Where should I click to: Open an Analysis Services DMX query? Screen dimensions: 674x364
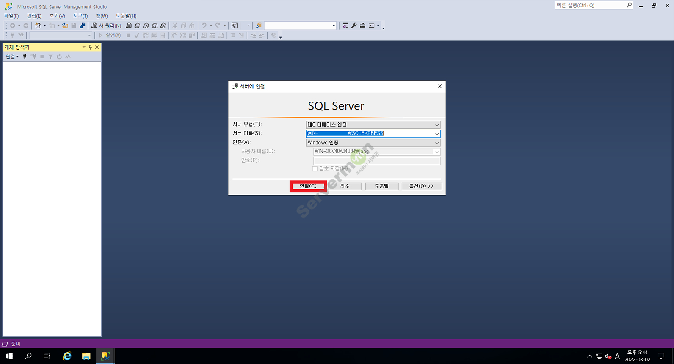point(146,25)
